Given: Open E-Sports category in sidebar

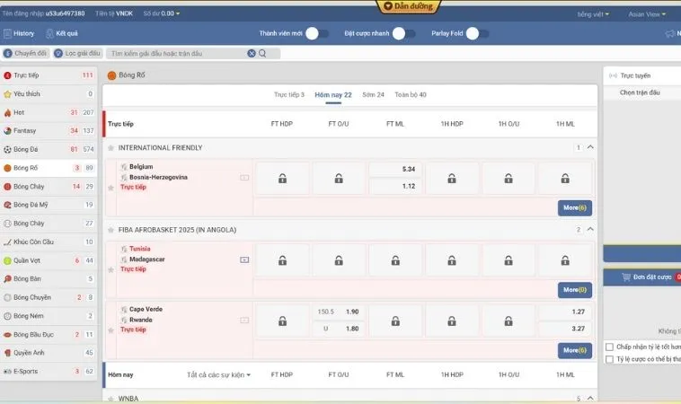Looking at the screenshot, I should click(x=25, y=371).
